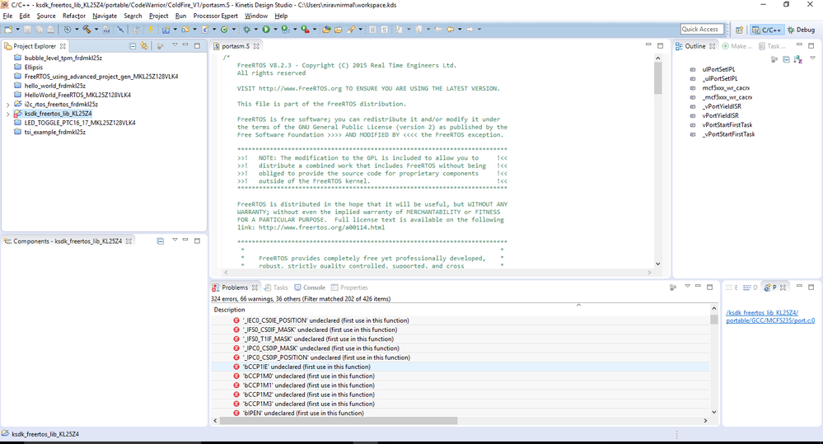Open the Run button dropdown arrow
This screenshot has width=823, height=444.
pos(275,30)
